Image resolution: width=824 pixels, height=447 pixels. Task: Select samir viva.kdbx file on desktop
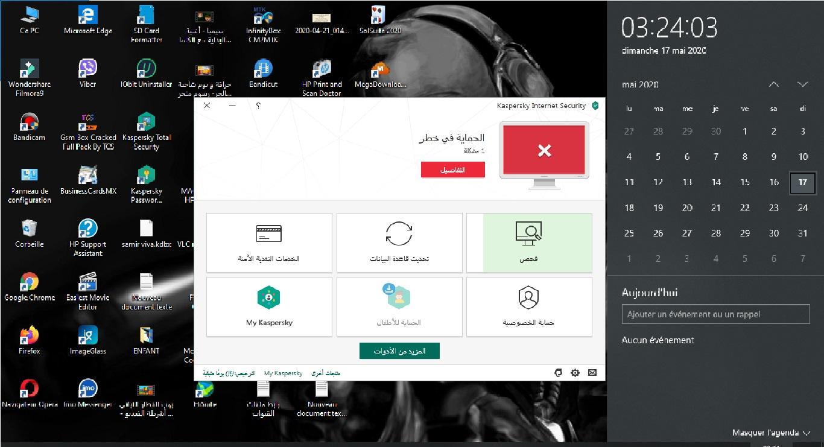pos(147,233)
